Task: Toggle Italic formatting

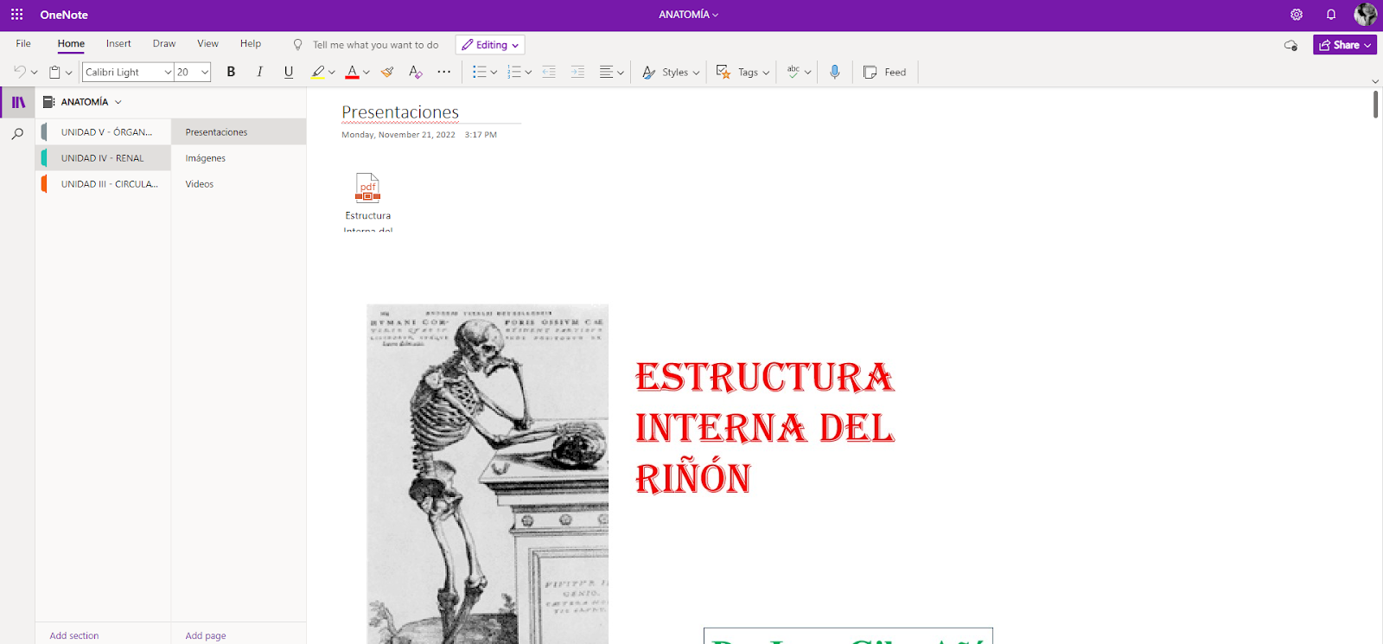Action: click(259, 72)
